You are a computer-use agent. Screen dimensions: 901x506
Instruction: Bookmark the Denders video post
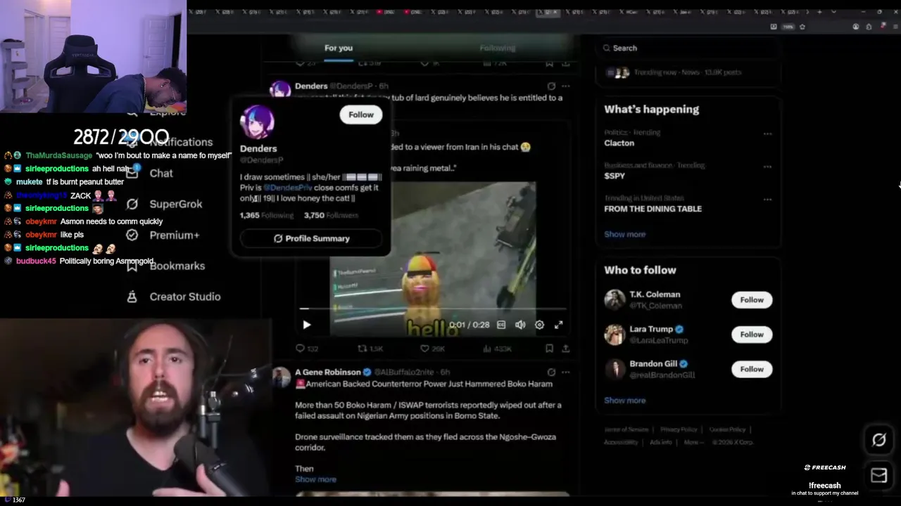pyautogui.click(x=549, y=349)
